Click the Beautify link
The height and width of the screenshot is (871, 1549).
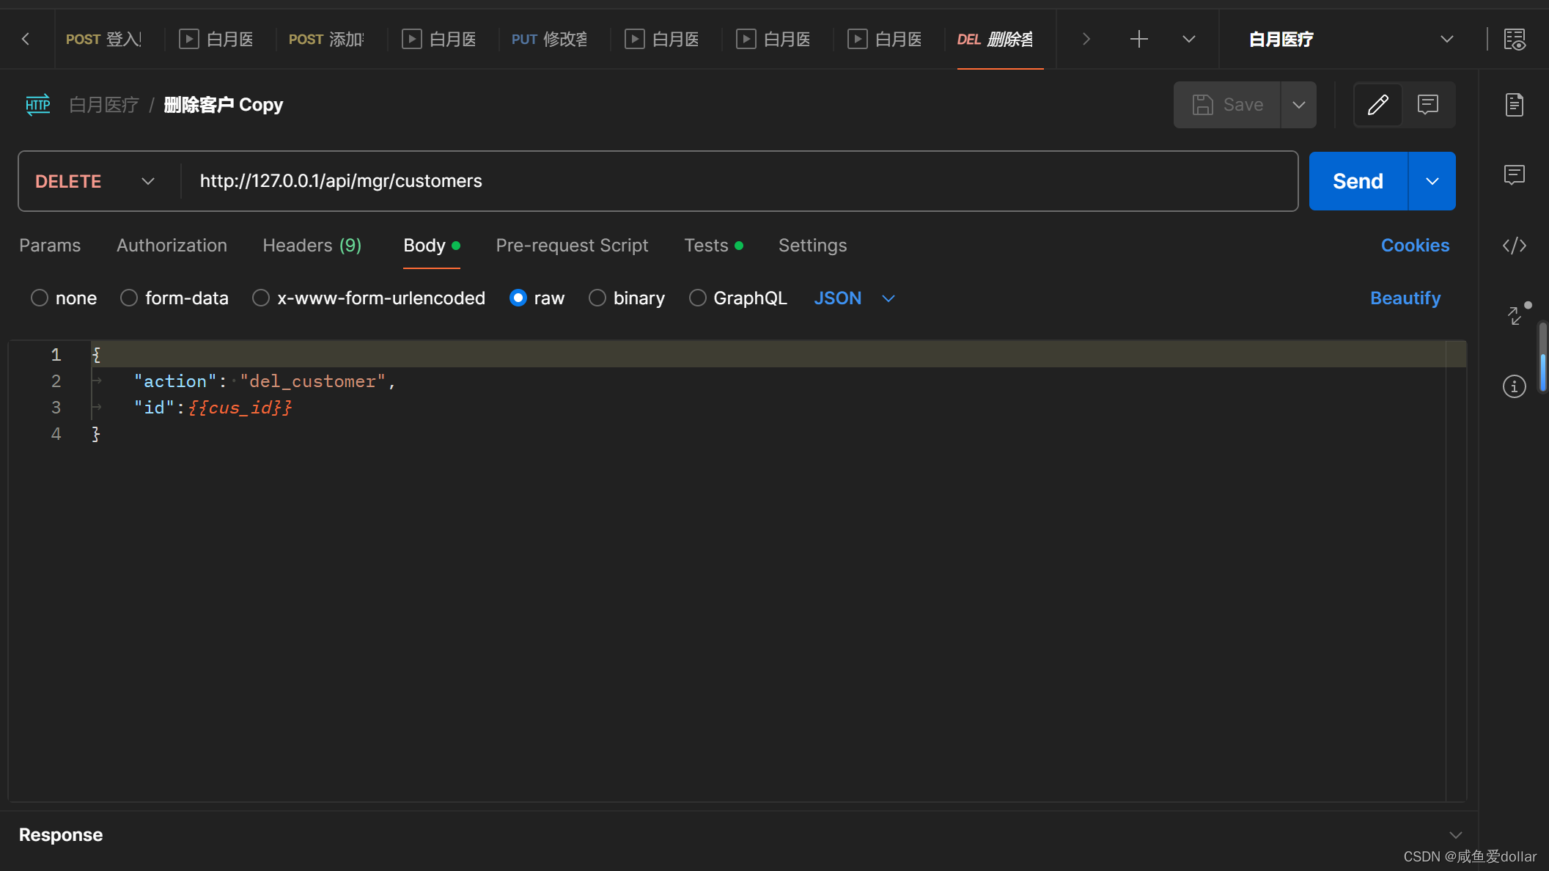click(1405, 298)
